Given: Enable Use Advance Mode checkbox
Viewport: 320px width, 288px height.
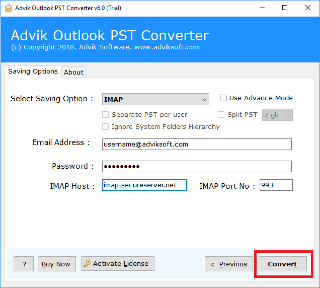Looking at the screenshot, I should coord(223,98).
